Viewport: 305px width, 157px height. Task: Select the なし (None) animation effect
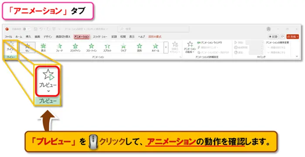pos(27,48)
